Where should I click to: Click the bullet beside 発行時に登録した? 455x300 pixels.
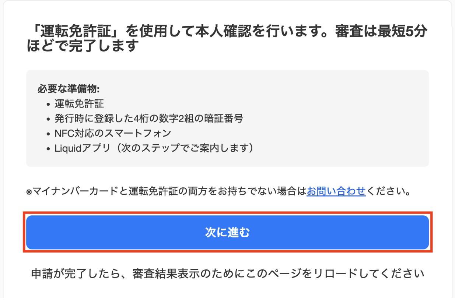[48, 120]
